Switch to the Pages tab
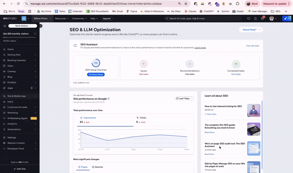Image resolution: width=293 pixels, height=173 pixels. [83, 167]
